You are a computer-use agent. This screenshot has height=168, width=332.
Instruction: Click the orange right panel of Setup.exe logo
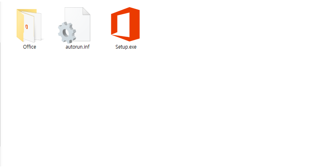click(x=135, y=24)
